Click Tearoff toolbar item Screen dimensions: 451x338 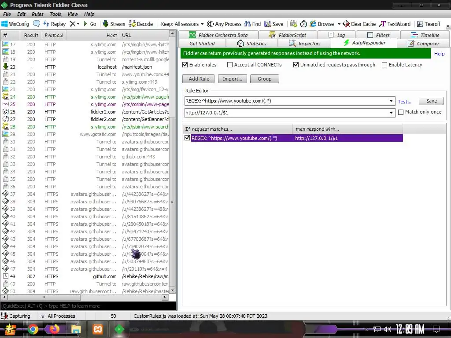click(429, 24)
